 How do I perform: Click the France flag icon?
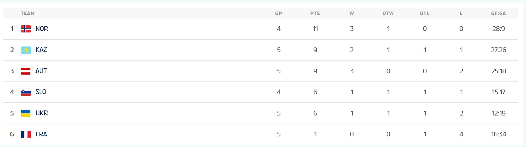26,134
